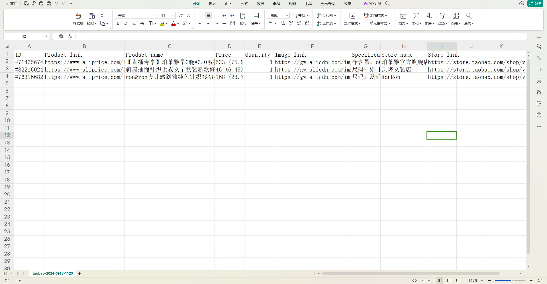Toggle bold formatting
This screenshot has height=284, width=547.
(118, 23)
